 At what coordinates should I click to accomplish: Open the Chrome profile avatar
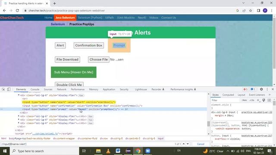[x=265, y=10]
